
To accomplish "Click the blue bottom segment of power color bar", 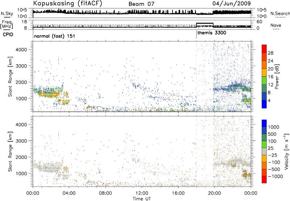I will pyautogui.click(x=264, y=104).
